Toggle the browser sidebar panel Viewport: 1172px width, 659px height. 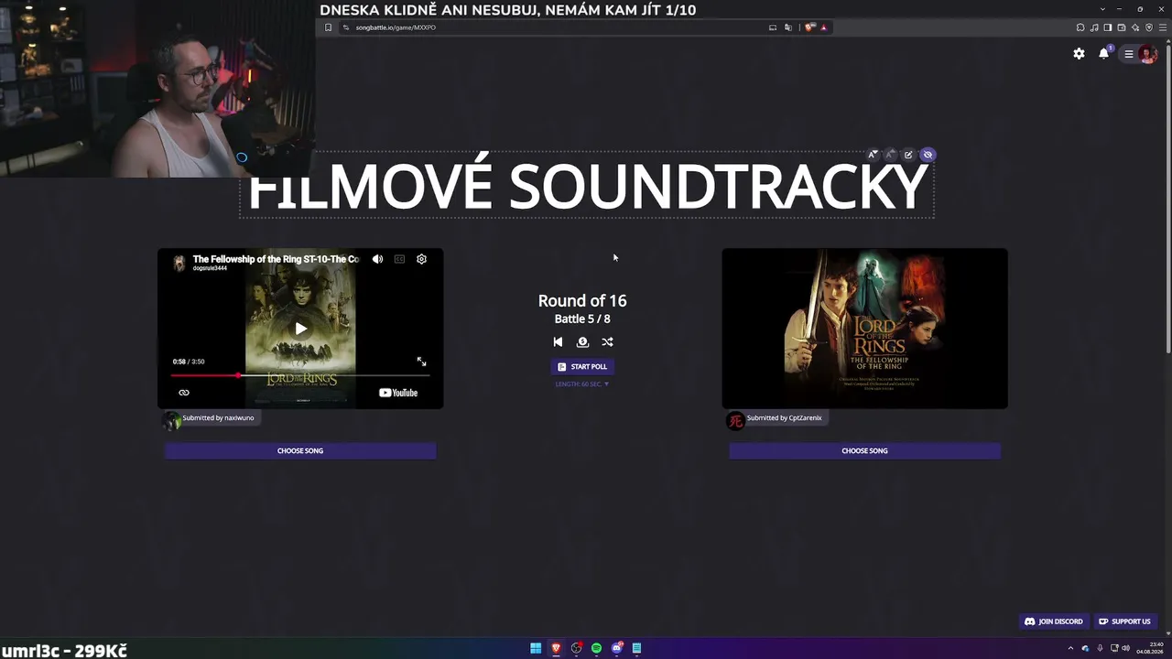1108,27
